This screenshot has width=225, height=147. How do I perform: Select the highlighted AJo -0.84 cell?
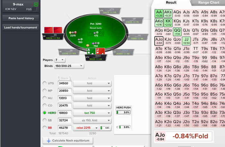159,41
